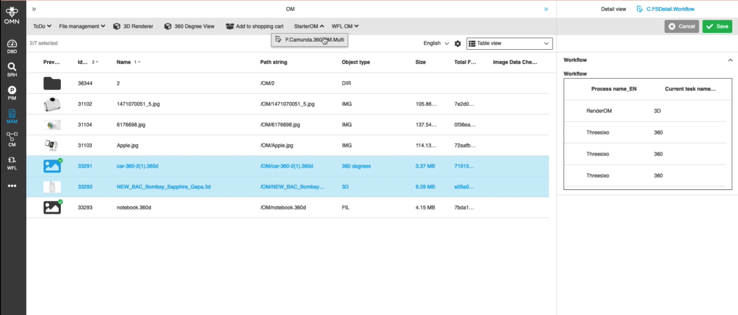Click the green Save button
The image size is (738, 315).
pos(717,26)
